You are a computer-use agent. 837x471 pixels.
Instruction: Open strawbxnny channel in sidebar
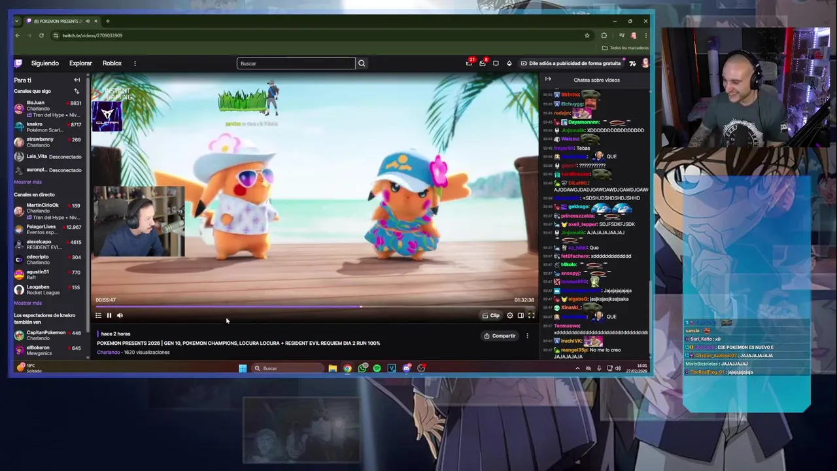point(47,142)
